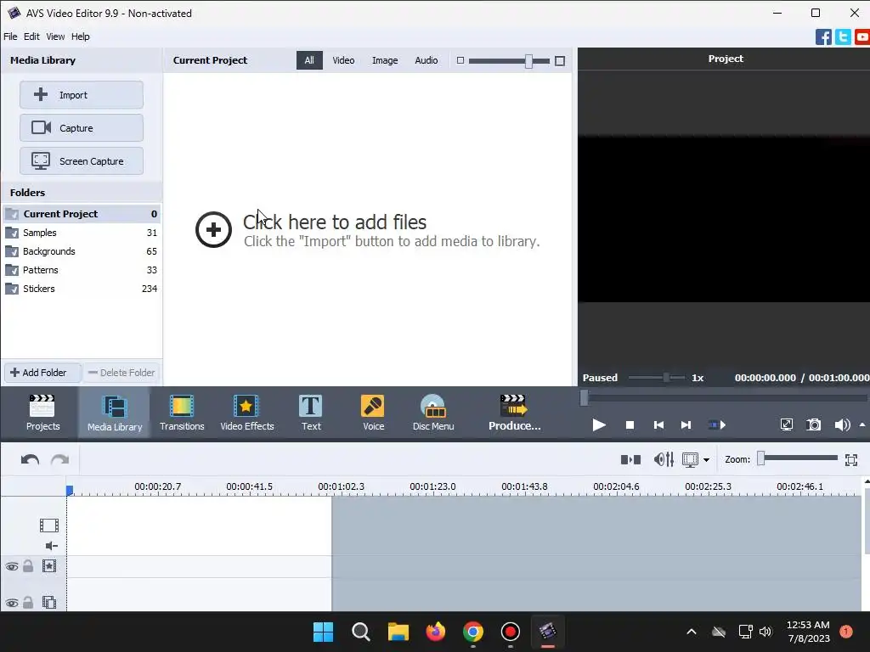Image resolution: width=870 pixels, height=652 pixels.
Task: Select the Stickers folder
Action: (x=82, y=289)
